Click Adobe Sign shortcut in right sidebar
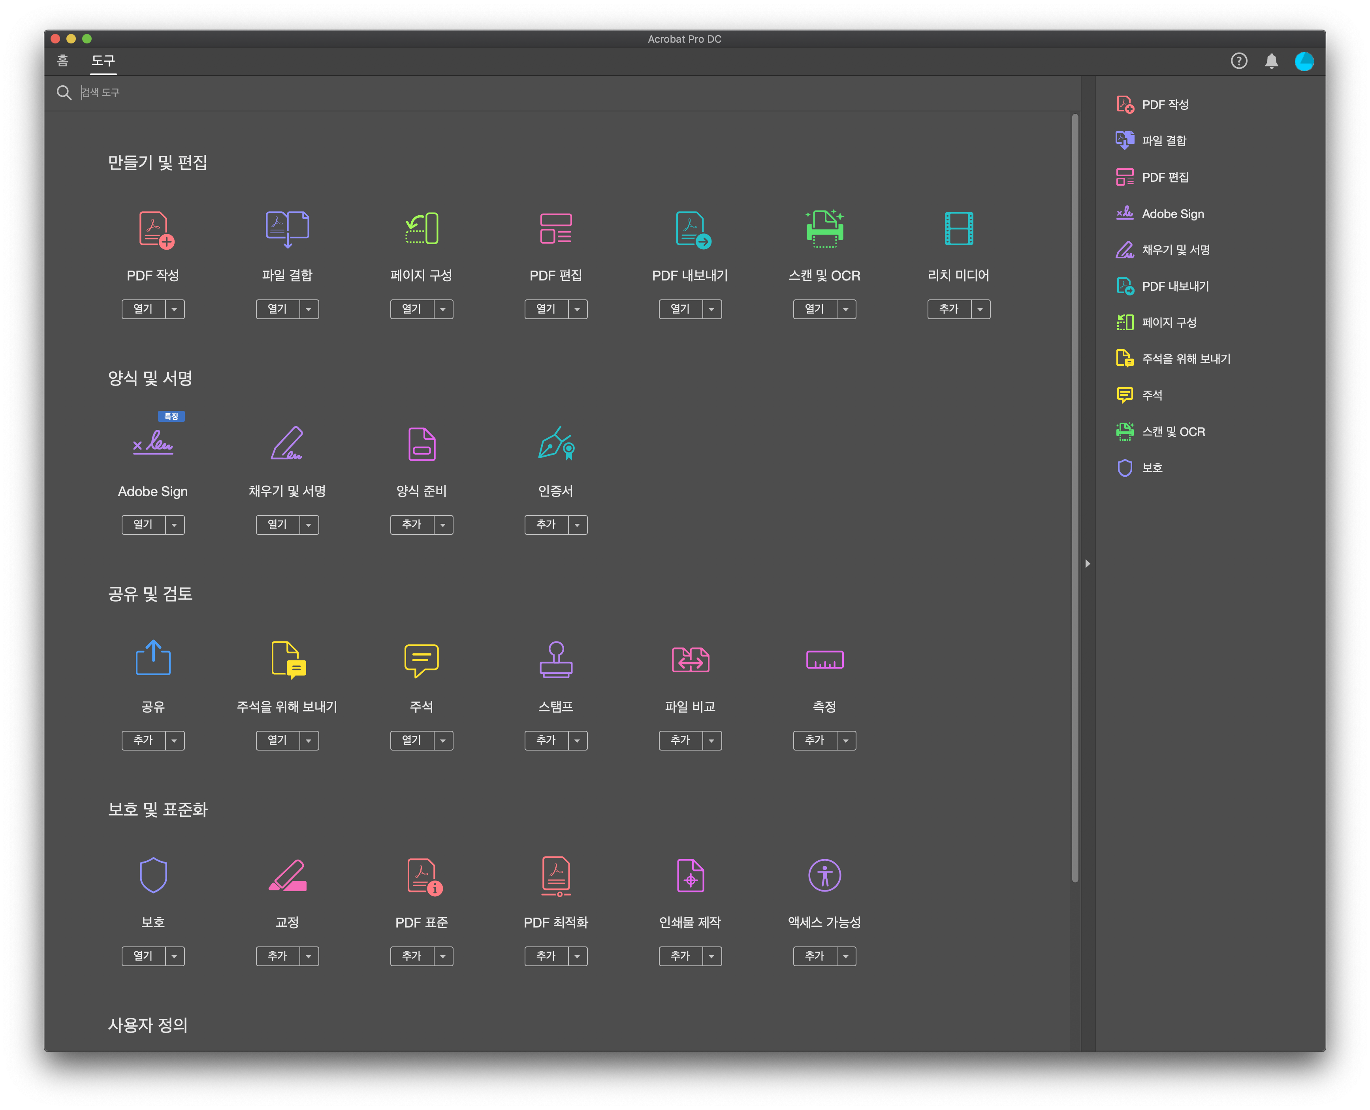Viewport: 1370px width, 1110px height. 1172,214
